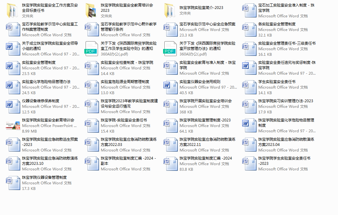
Task: Select the file name 实验室安全检查制度 - 珠宝学院
Action: (x=127, y=63)
